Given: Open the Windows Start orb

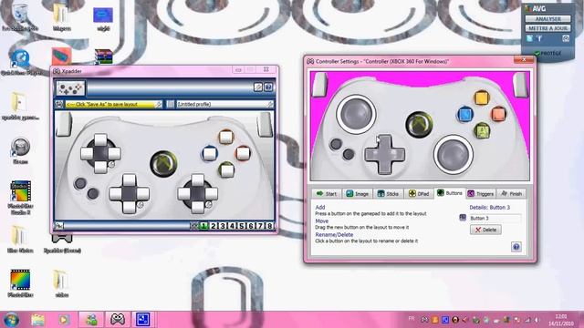Looking at the screenshot, I should tap(11, 320).
